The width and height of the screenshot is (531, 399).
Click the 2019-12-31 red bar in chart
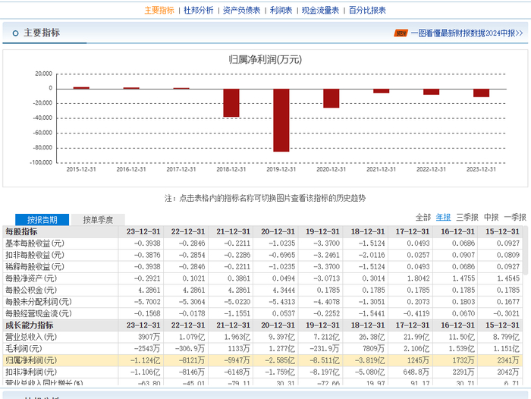[x=281, y=120]
